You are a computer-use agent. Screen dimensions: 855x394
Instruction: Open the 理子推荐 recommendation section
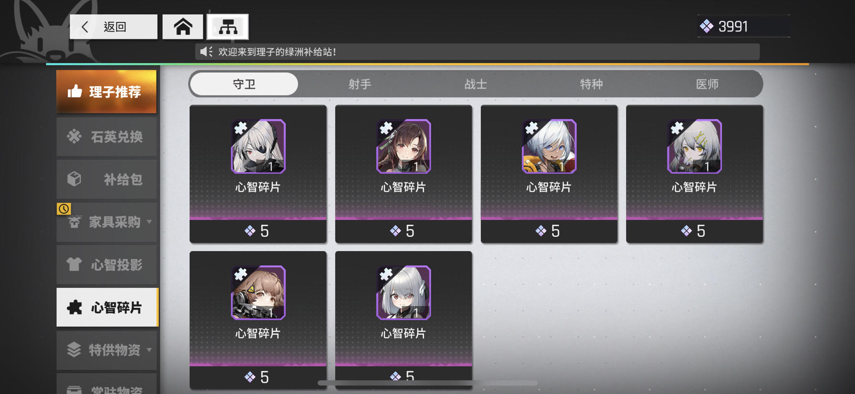[x=106, y=91]
